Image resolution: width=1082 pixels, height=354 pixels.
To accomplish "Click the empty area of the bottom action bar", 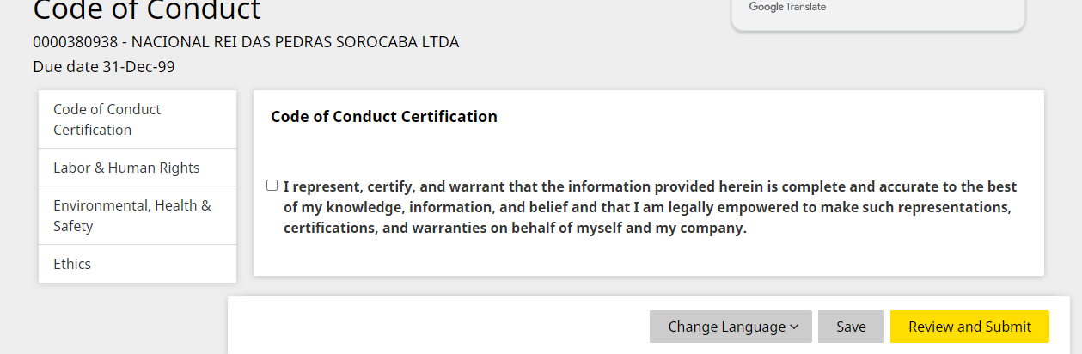I will point(430,327).
